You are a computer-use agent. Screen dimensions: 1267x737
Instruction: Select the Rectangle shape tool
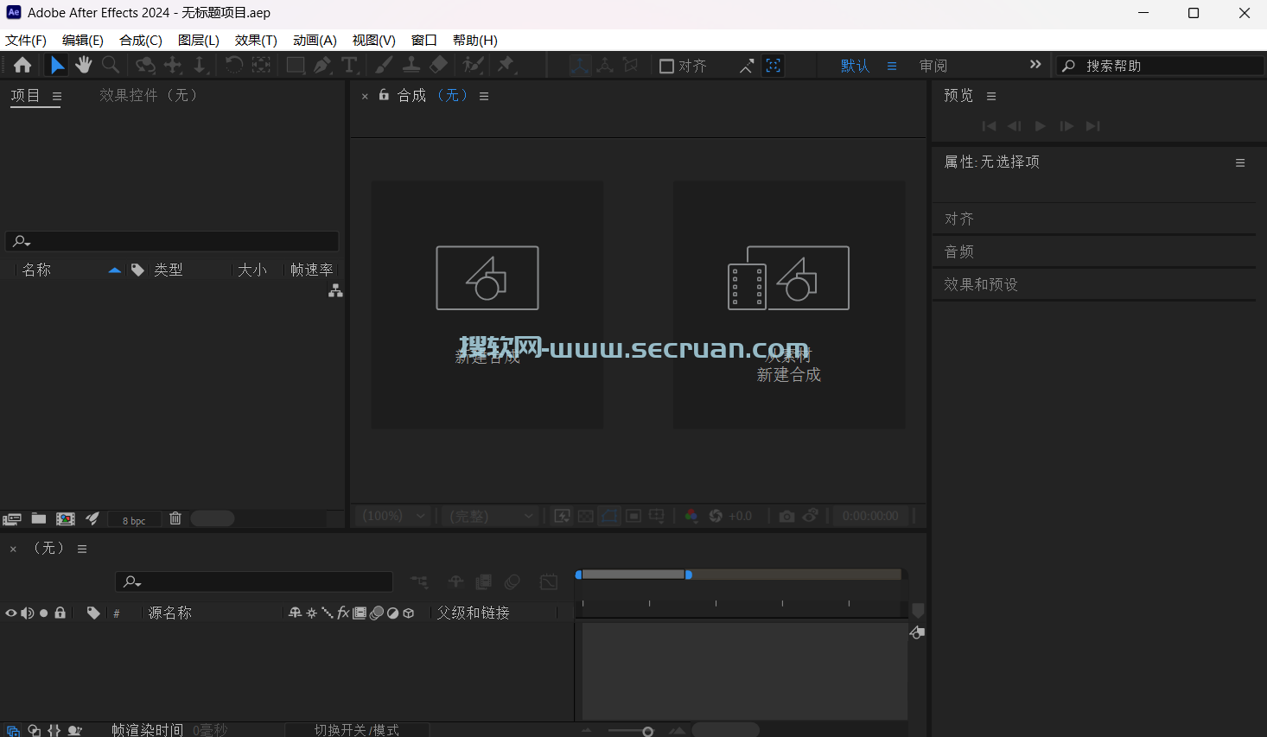pos(296,65)
